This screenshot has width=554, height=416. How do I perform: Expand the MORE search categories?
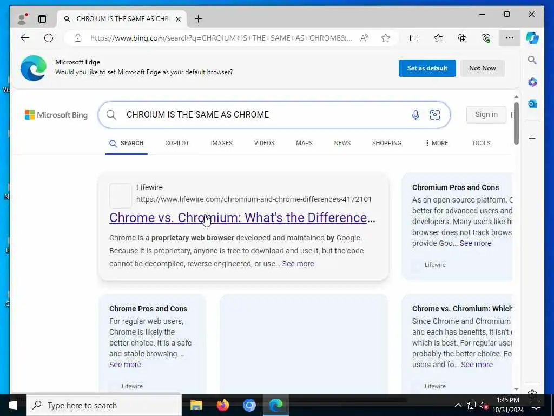coord(437,143)
